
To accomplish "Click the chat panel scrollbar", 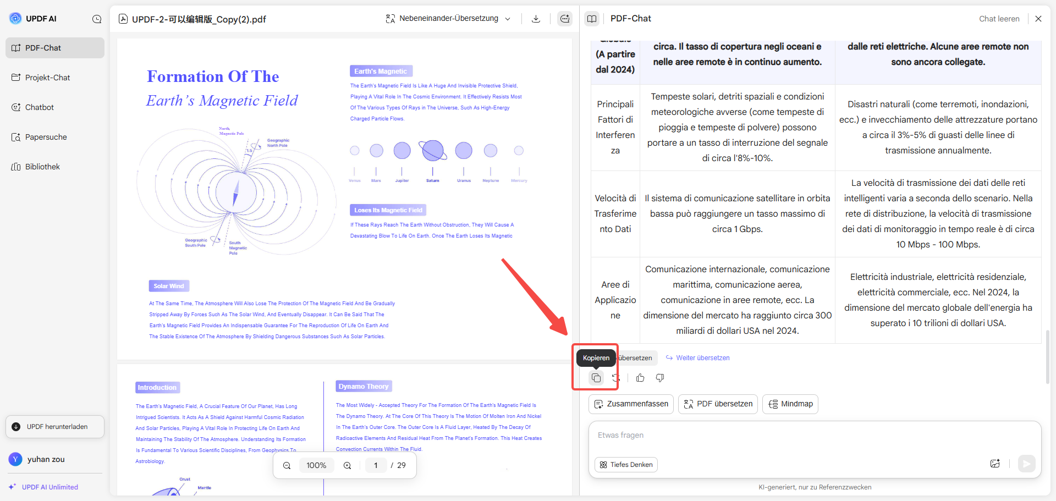I will pos(1047,356).
